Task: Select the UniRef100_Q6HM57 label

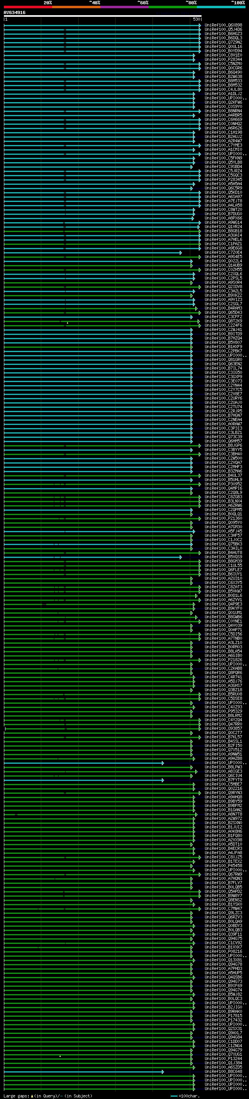Action: [x=223, y=441]
